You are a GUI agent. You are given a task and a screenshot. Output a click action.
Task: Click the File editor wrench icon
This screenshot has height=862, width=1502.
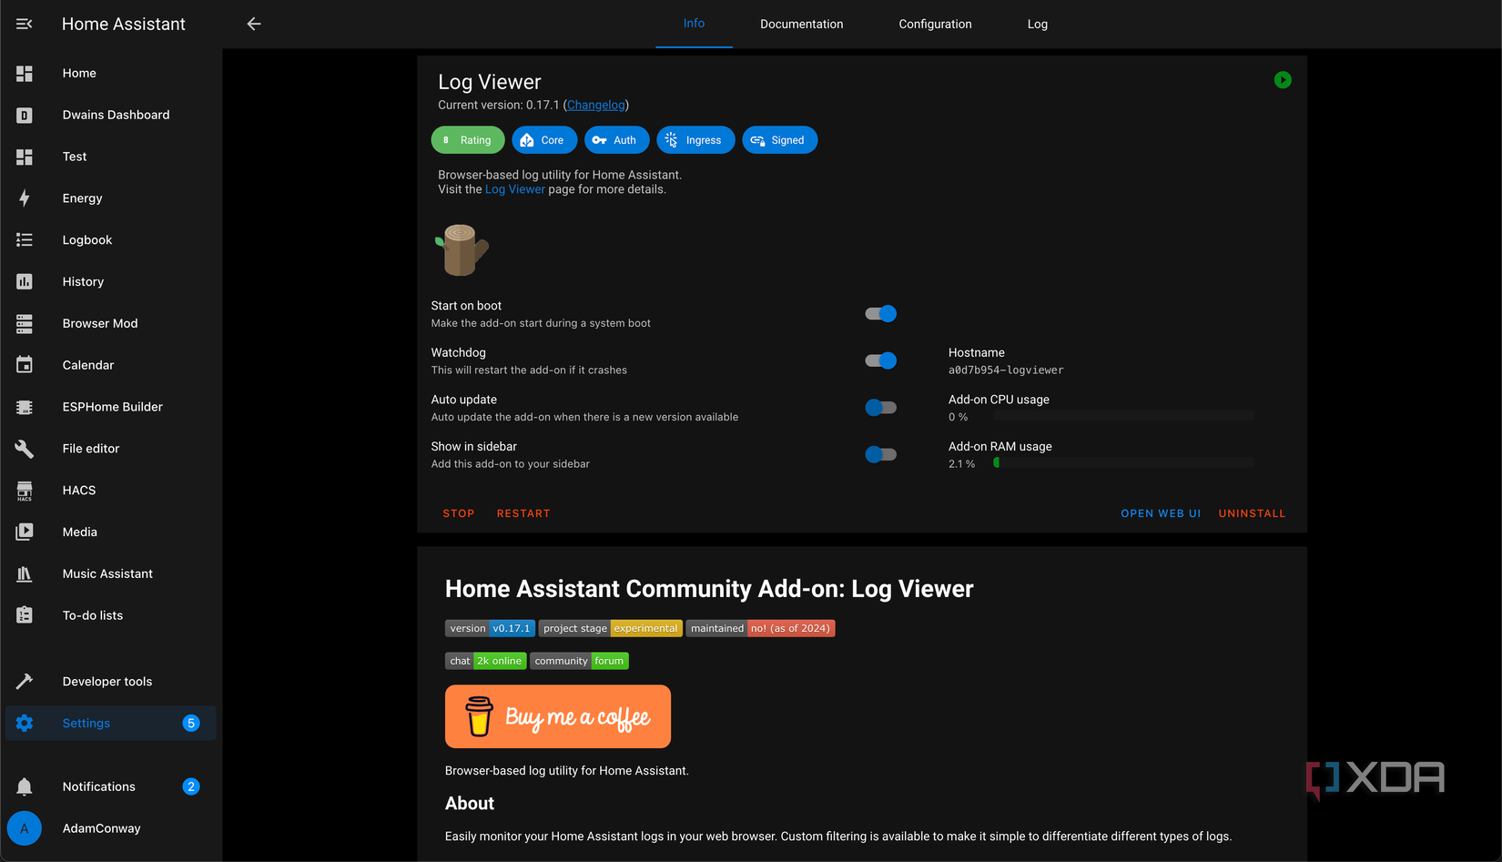click(25, 449)
